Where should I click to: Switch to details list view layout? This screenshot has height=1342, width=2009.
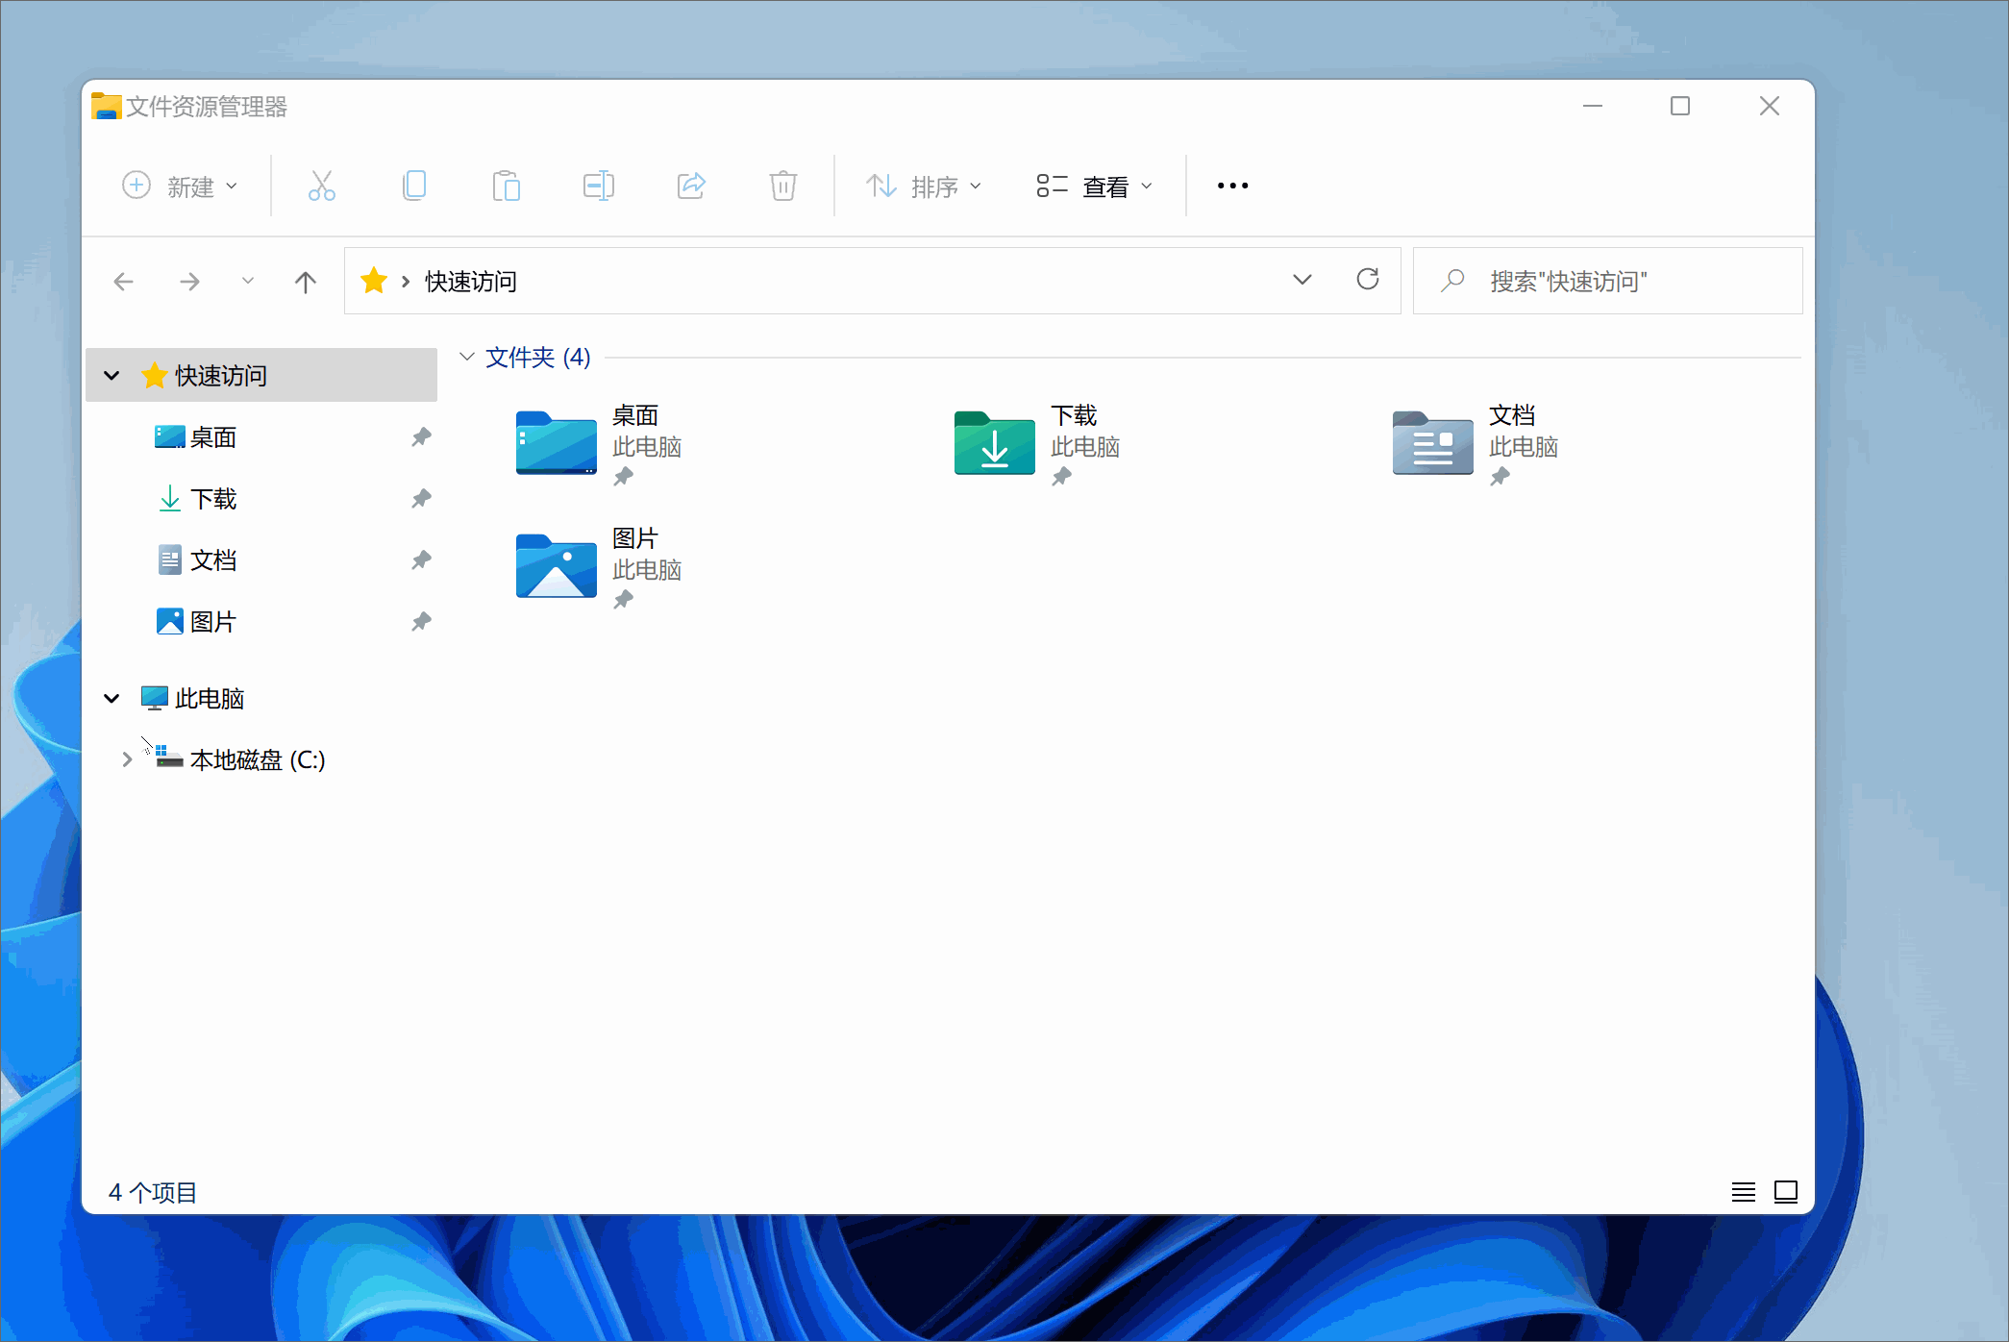click(x=1743, y=1192)
